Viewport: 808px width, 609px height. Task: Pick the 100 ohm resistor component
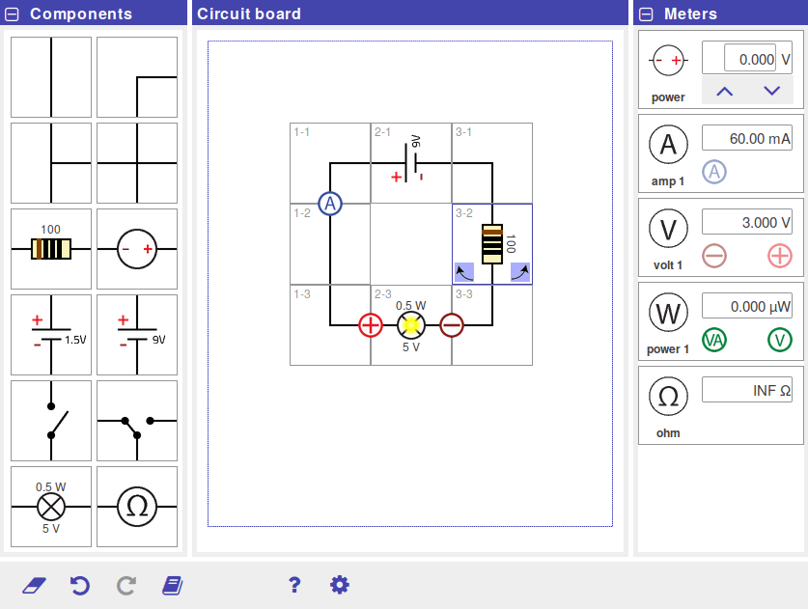coord(51,249)
